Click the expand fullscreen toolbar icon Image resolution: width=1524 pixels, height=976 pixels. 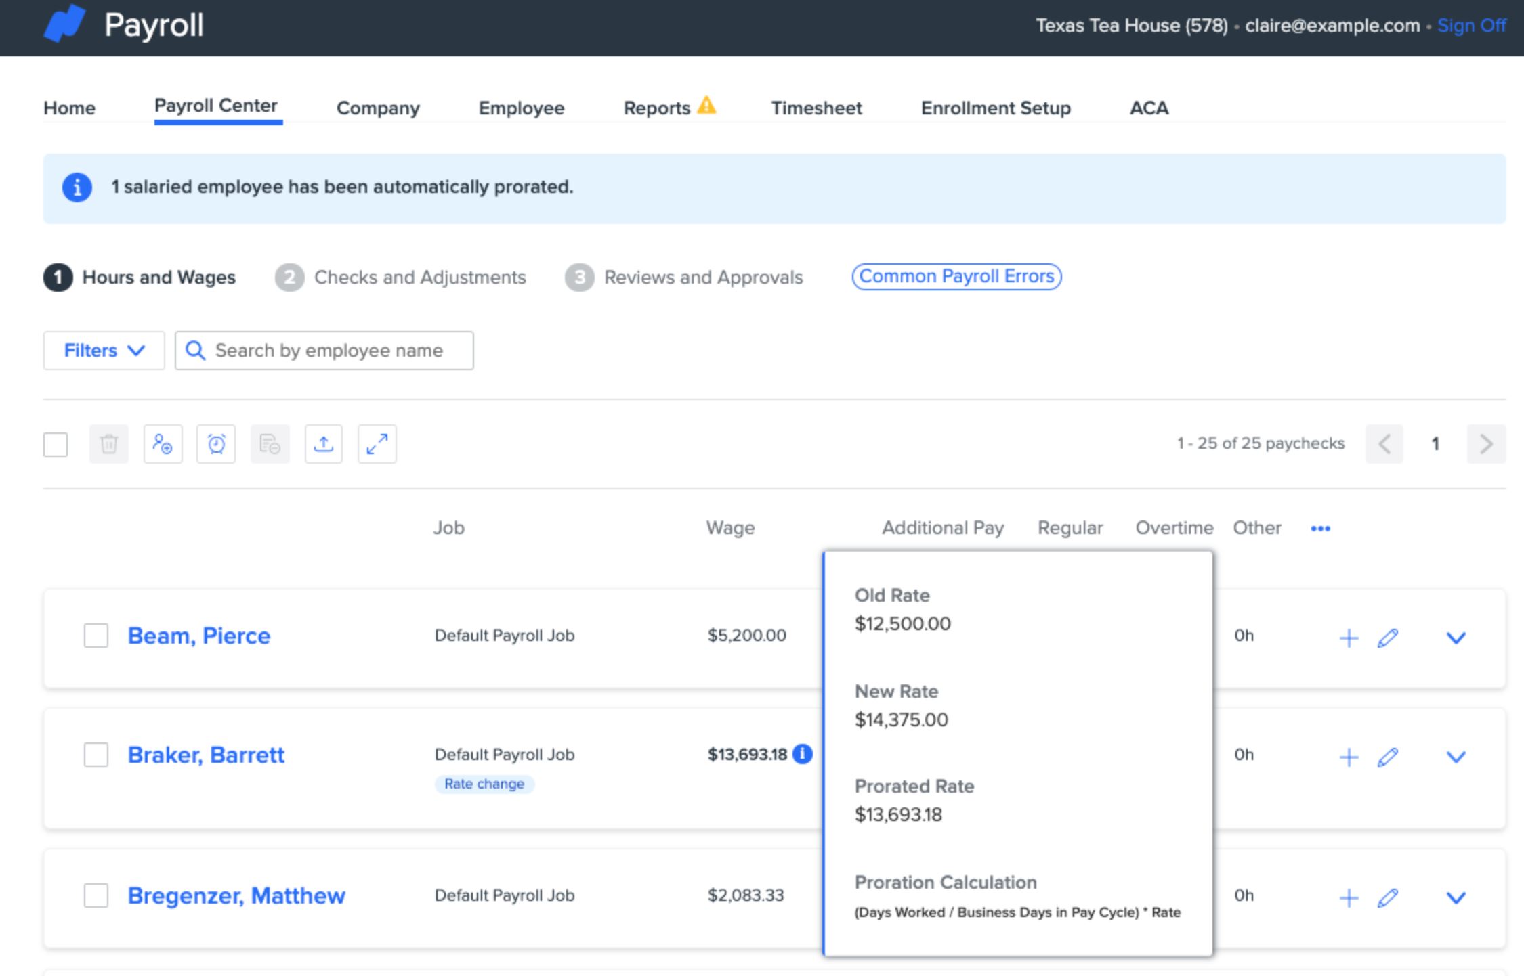pyautogui.click(x=377, y=444)
